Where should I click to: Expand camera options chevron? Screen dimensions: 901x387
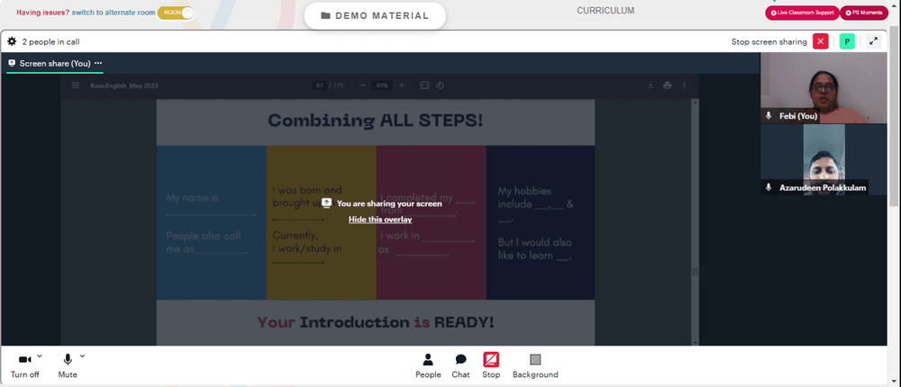coord(40,356)
